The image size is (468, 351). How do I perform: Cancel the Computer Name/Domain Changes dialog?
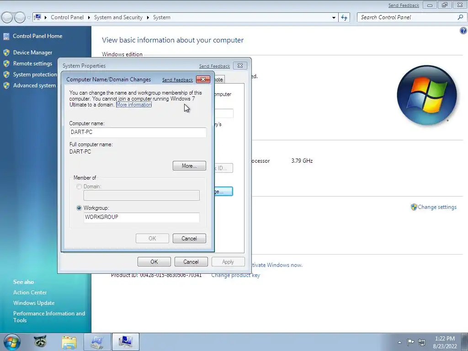(x=189, y=239)
